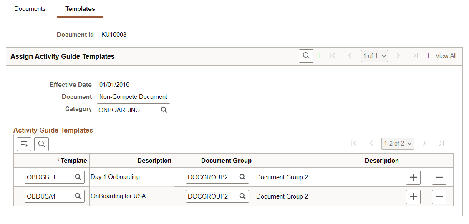This screenshot has height=224, width=469.
Task: Open Category lookup magnifier
Action: click(x=164, y=110)
